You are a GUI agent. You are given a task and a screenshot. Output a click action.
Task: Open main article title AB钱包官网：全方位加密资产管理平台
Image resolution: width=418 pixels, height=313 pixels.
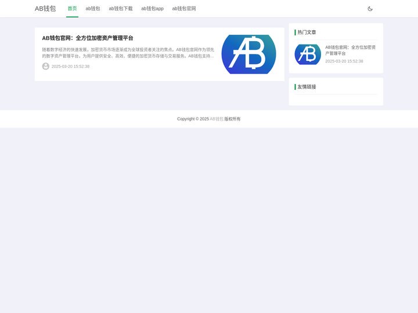click(88, 38)
